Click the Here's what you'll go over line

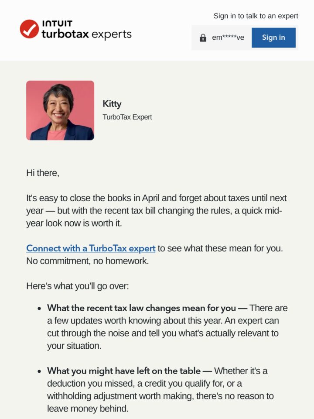coord(78,286)
